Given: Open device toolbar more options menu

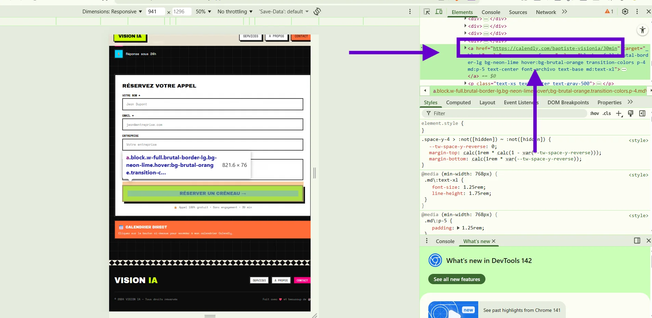Looking at the screenshot, I should coord(410,12).
